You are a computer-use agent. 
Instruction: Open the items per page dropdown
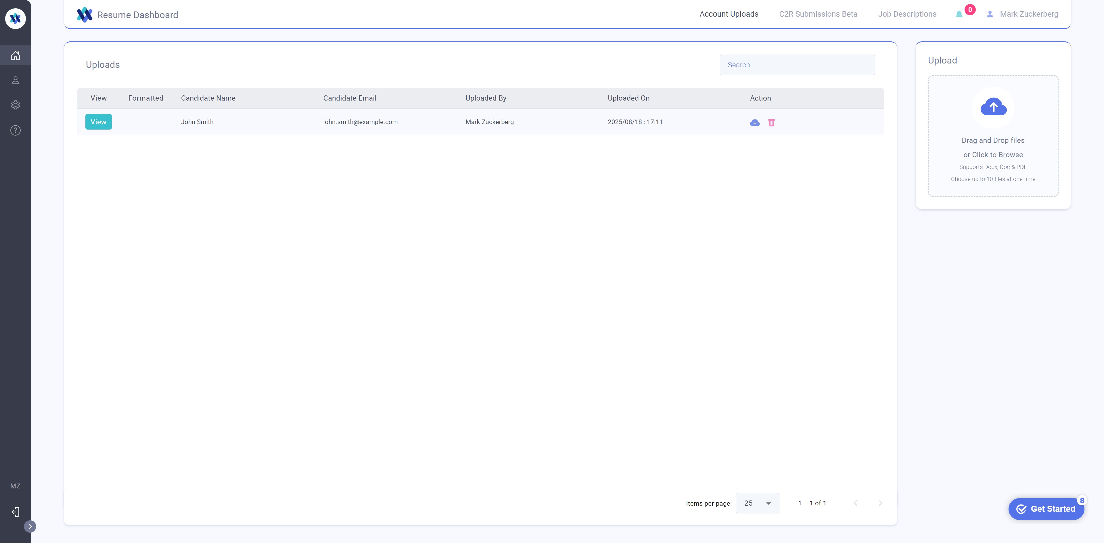pos(757,503)
